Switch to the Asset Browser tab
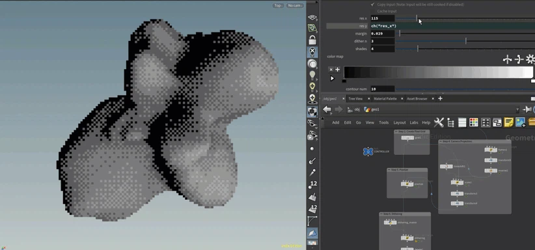The height and width of the screenshot is (250, 535). (x=417, y=99)
